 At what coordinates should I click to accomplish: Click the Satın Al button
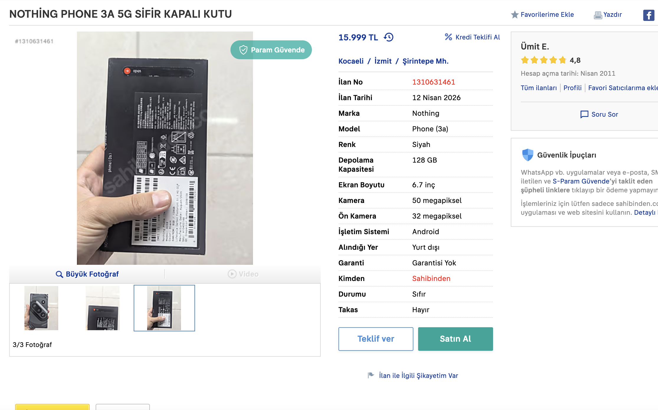455,339
